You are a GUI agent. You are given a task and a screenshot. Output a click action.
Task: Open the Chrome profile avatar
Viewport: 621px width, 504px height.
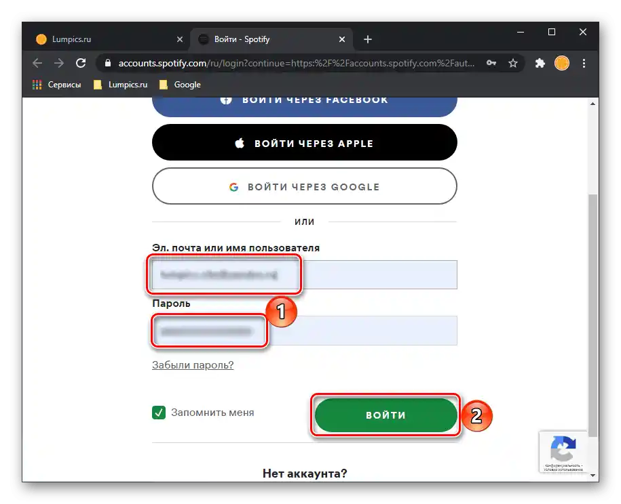pos(561,63)
